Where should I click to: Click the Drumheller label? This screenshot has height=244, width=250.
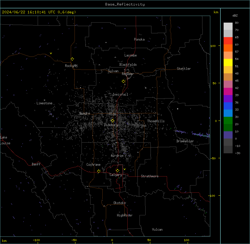point(185,141)
